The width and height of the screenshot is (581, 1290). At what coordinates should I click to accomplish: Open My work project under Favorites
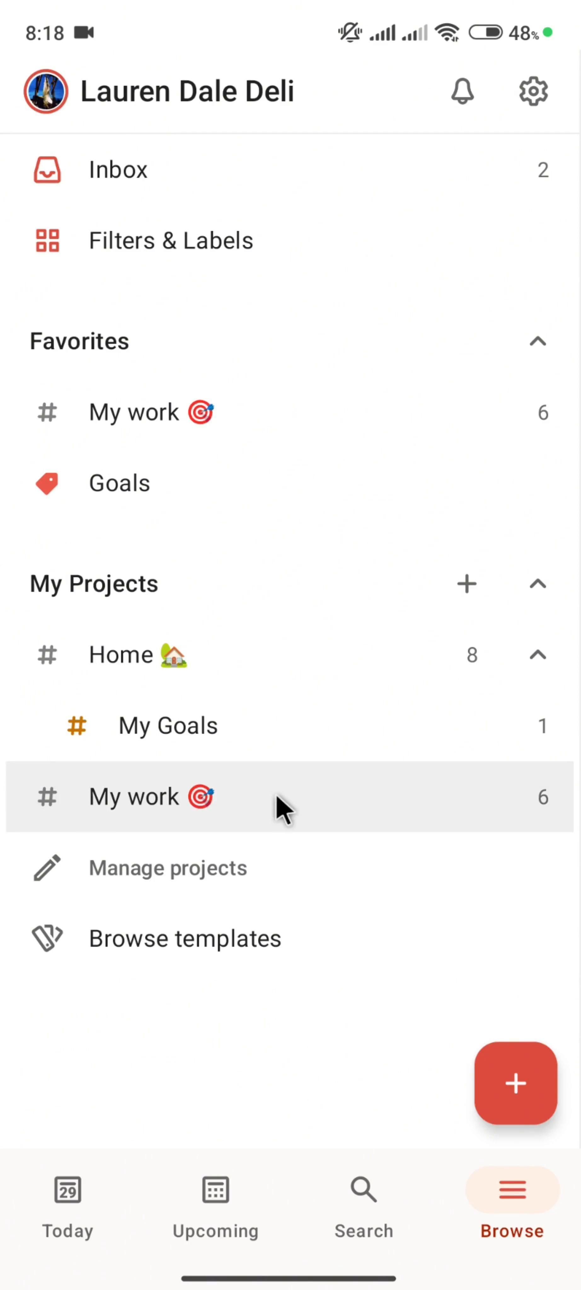click(134, 413)
